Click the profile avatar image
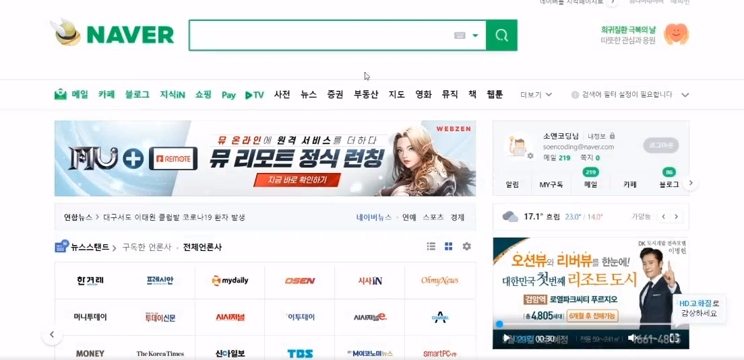 tap(518, 145)
